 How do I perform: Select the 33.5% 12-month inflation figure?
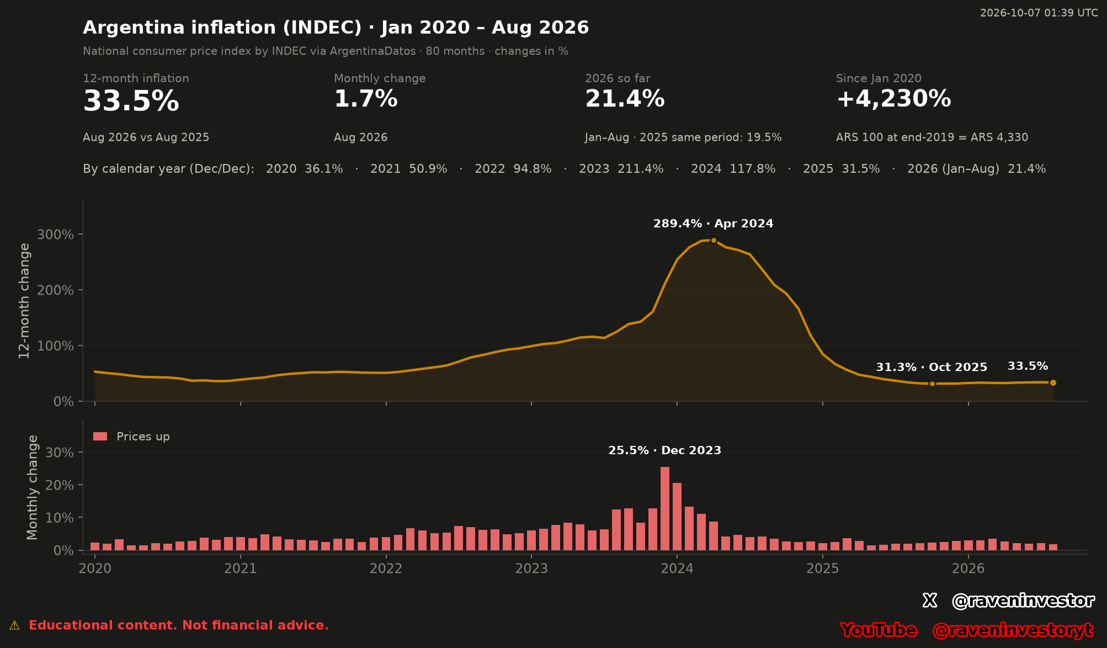(131, 102)
